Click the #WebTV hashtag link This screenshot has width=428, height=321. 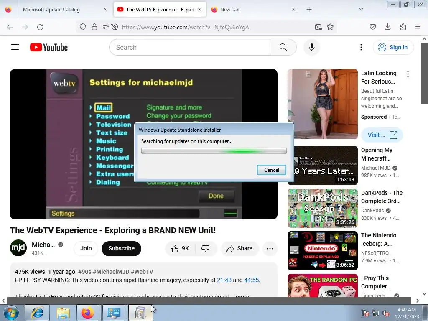(142, 272)
